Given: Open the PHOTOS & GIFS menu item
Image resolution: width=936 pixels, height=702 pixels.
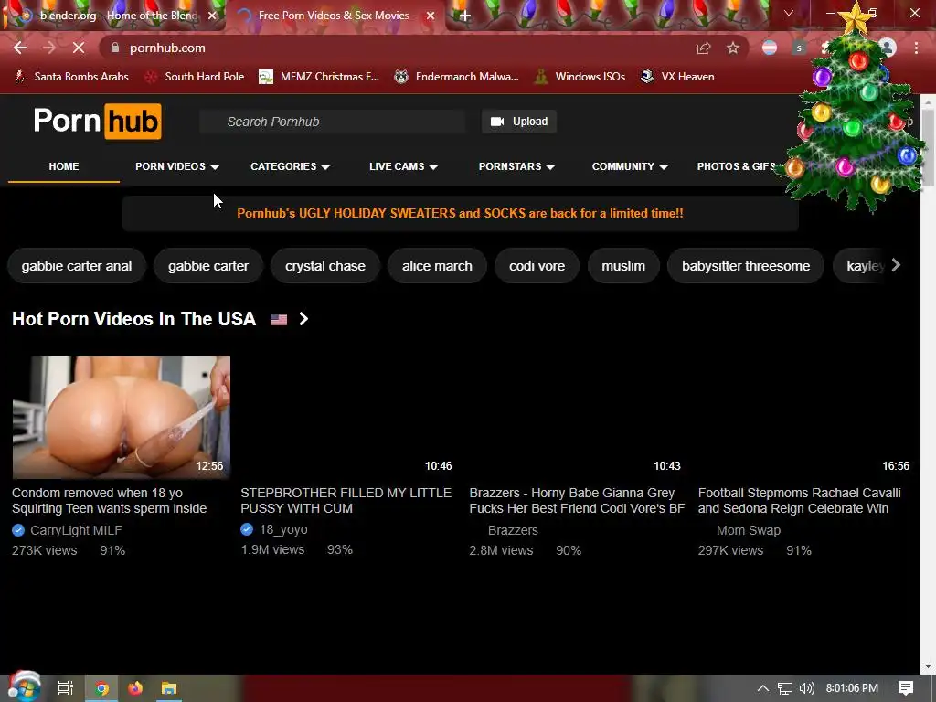Looking at the screenshot, I should (737, 166).
